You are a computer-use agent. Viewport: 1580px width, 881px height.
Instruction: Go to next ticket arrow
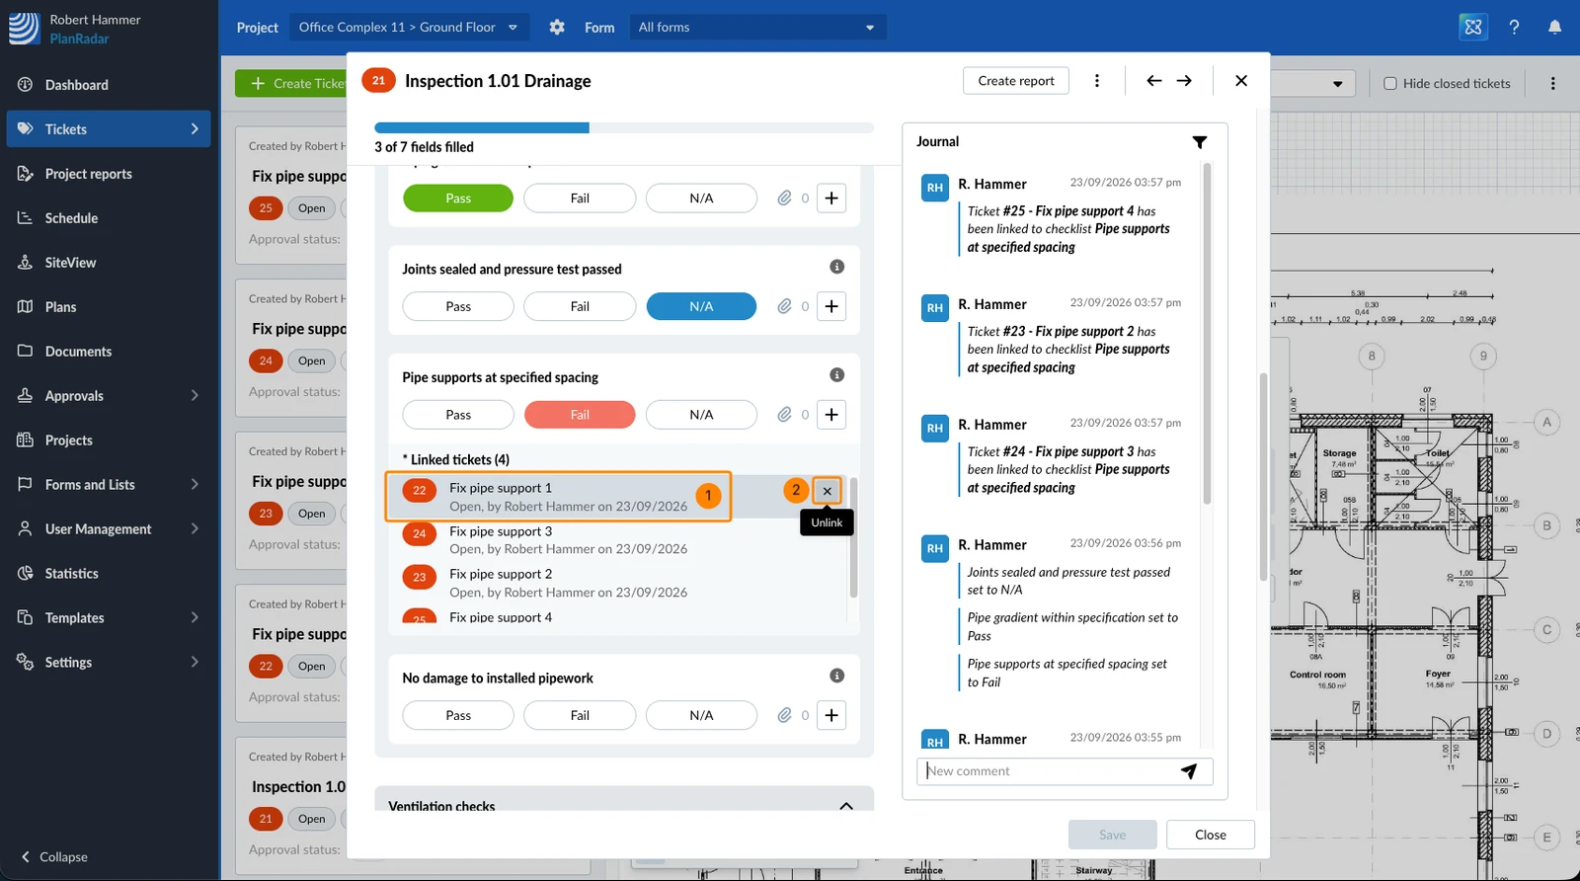point(1184,81)
